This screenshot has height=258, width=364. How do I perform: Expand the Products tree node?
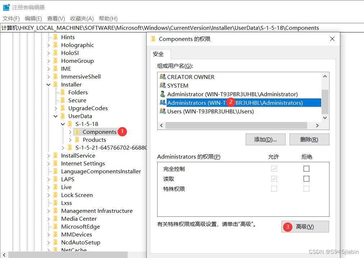point(71,140)
